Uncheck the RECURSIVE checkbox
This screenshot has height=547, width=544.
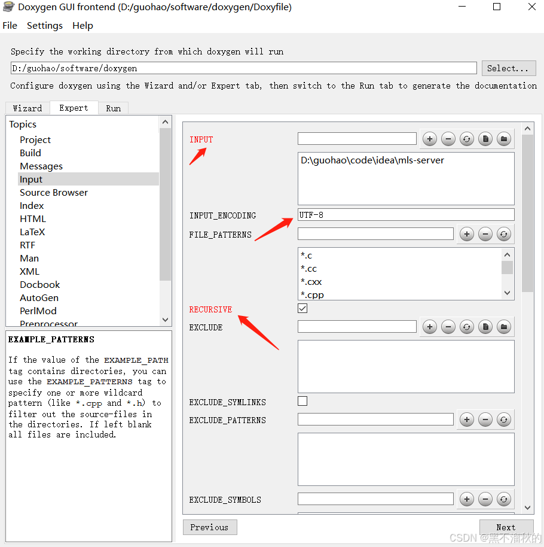point(302,308)
